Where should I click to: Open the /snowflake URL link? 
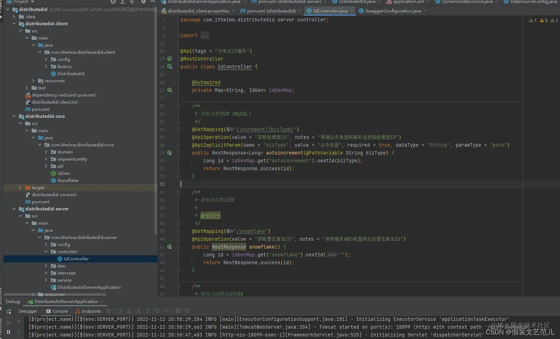tap(251, 231)
